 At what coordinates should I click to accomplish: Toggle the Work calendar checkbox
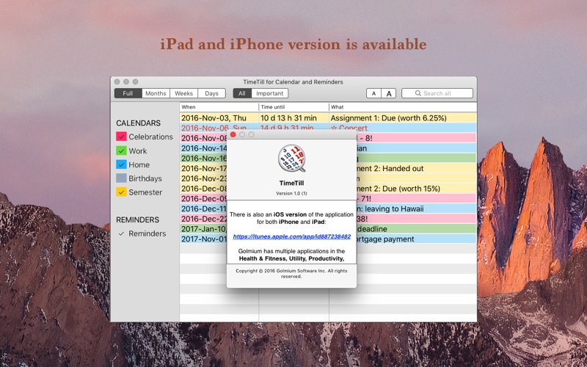click(x=121, y=151)
